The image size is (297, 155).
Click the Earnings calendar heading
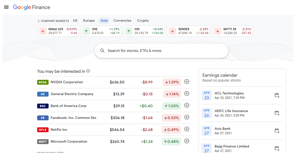coord(220,75)
